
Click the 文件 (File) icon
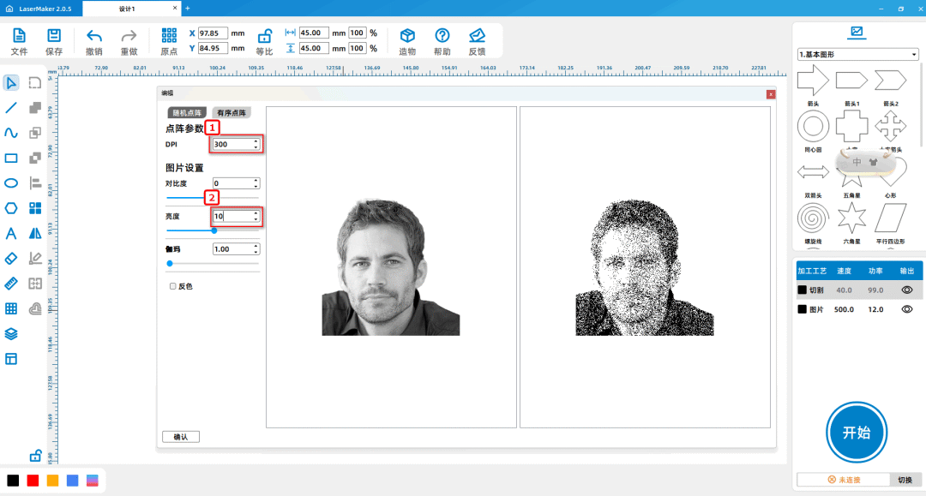point(19,36)
